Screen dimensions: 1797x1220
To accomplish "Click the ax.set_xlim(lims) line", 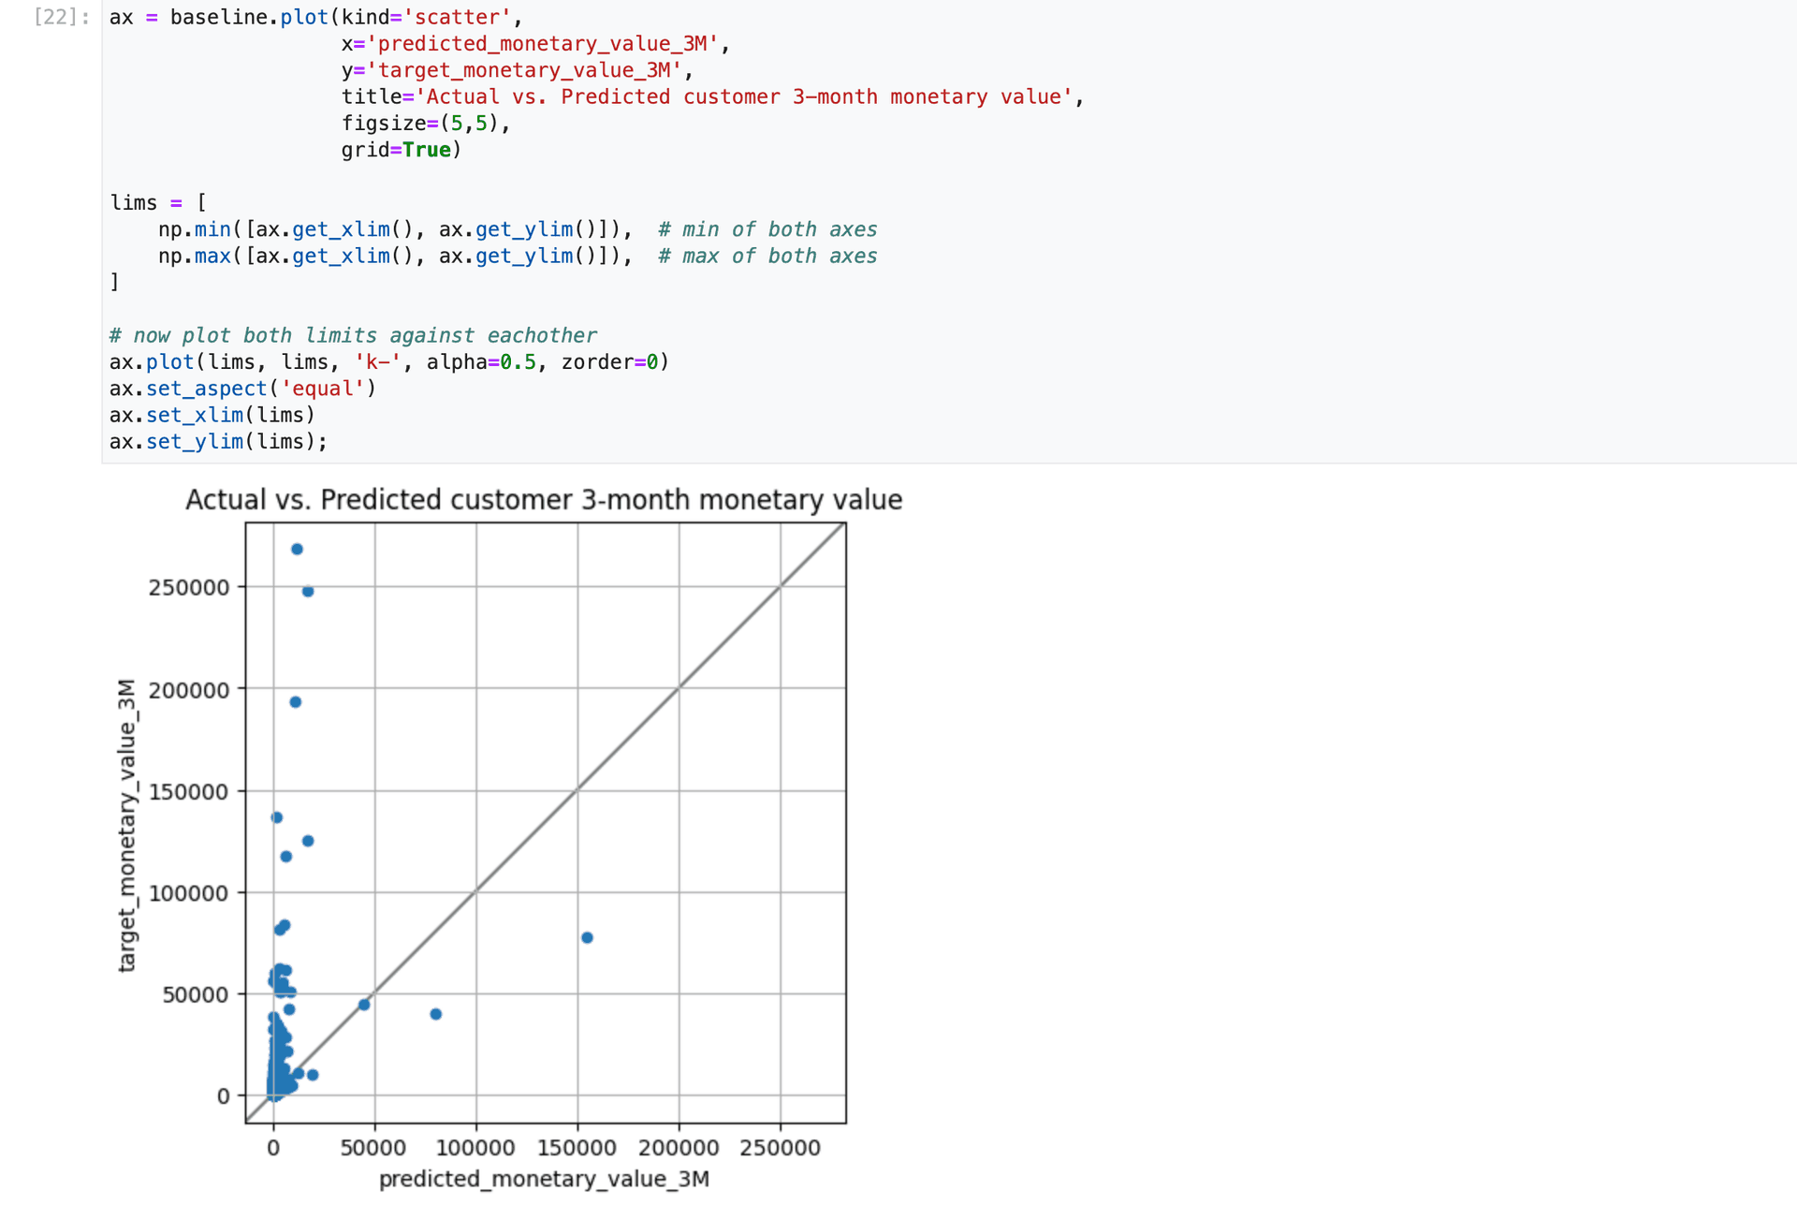I will (212, 415).
